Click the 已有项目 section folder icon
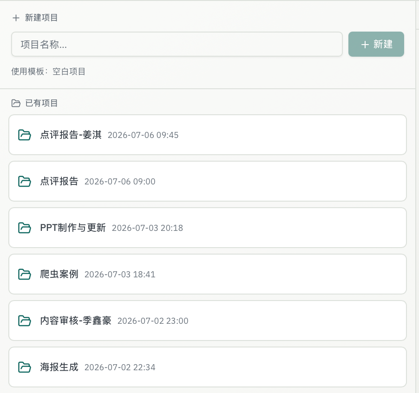419x393 pixels. [16, 103]
